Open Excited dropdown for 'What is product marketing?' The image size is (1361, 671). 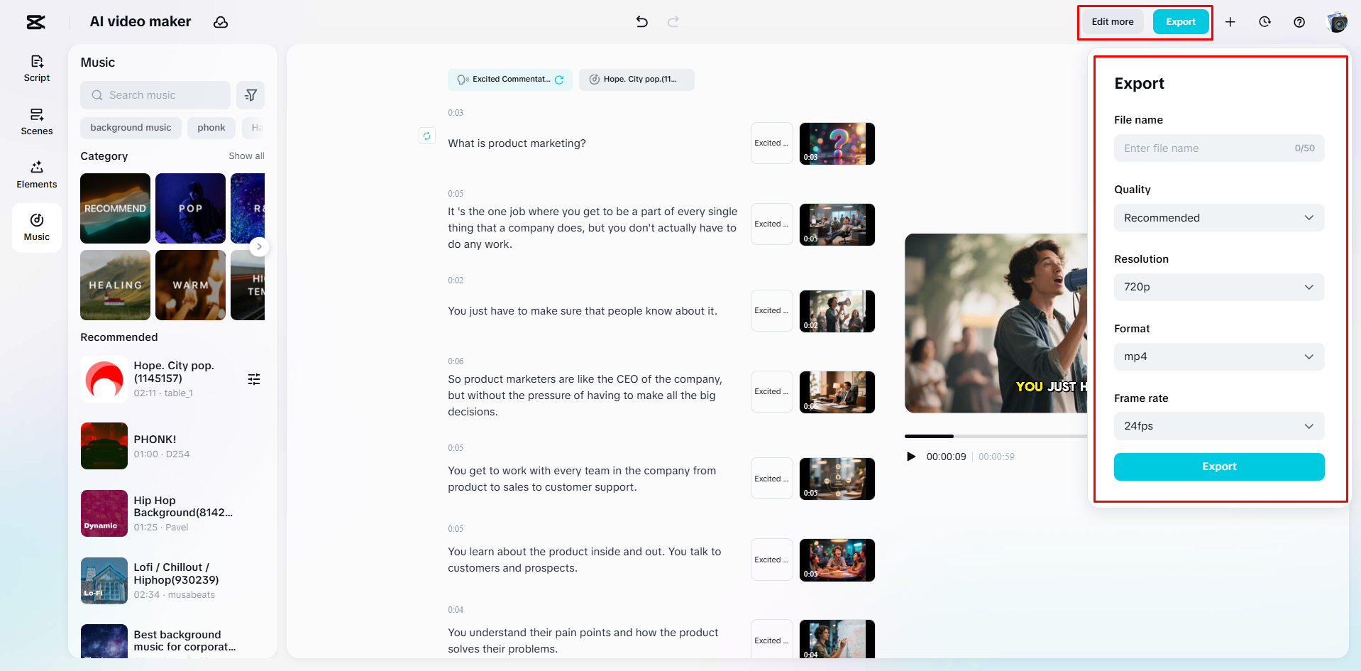[x=771, y=143]
